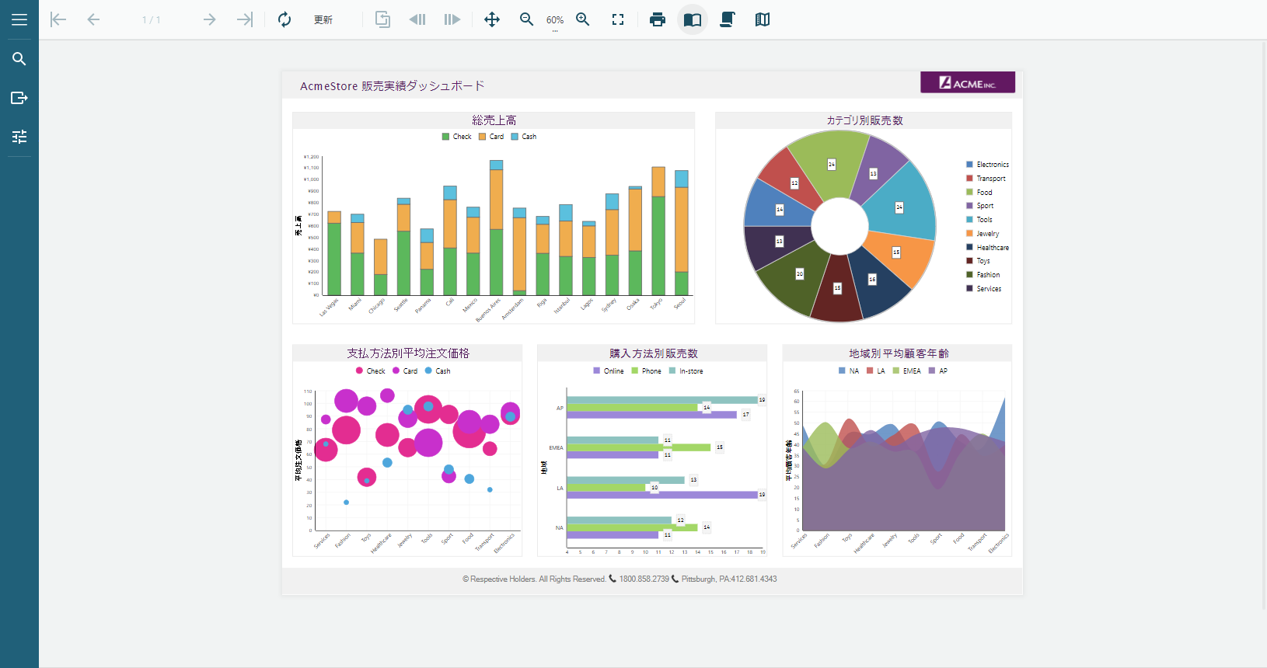
Task: Click Sport in the pie chart legend
Action: pos(985,206)
